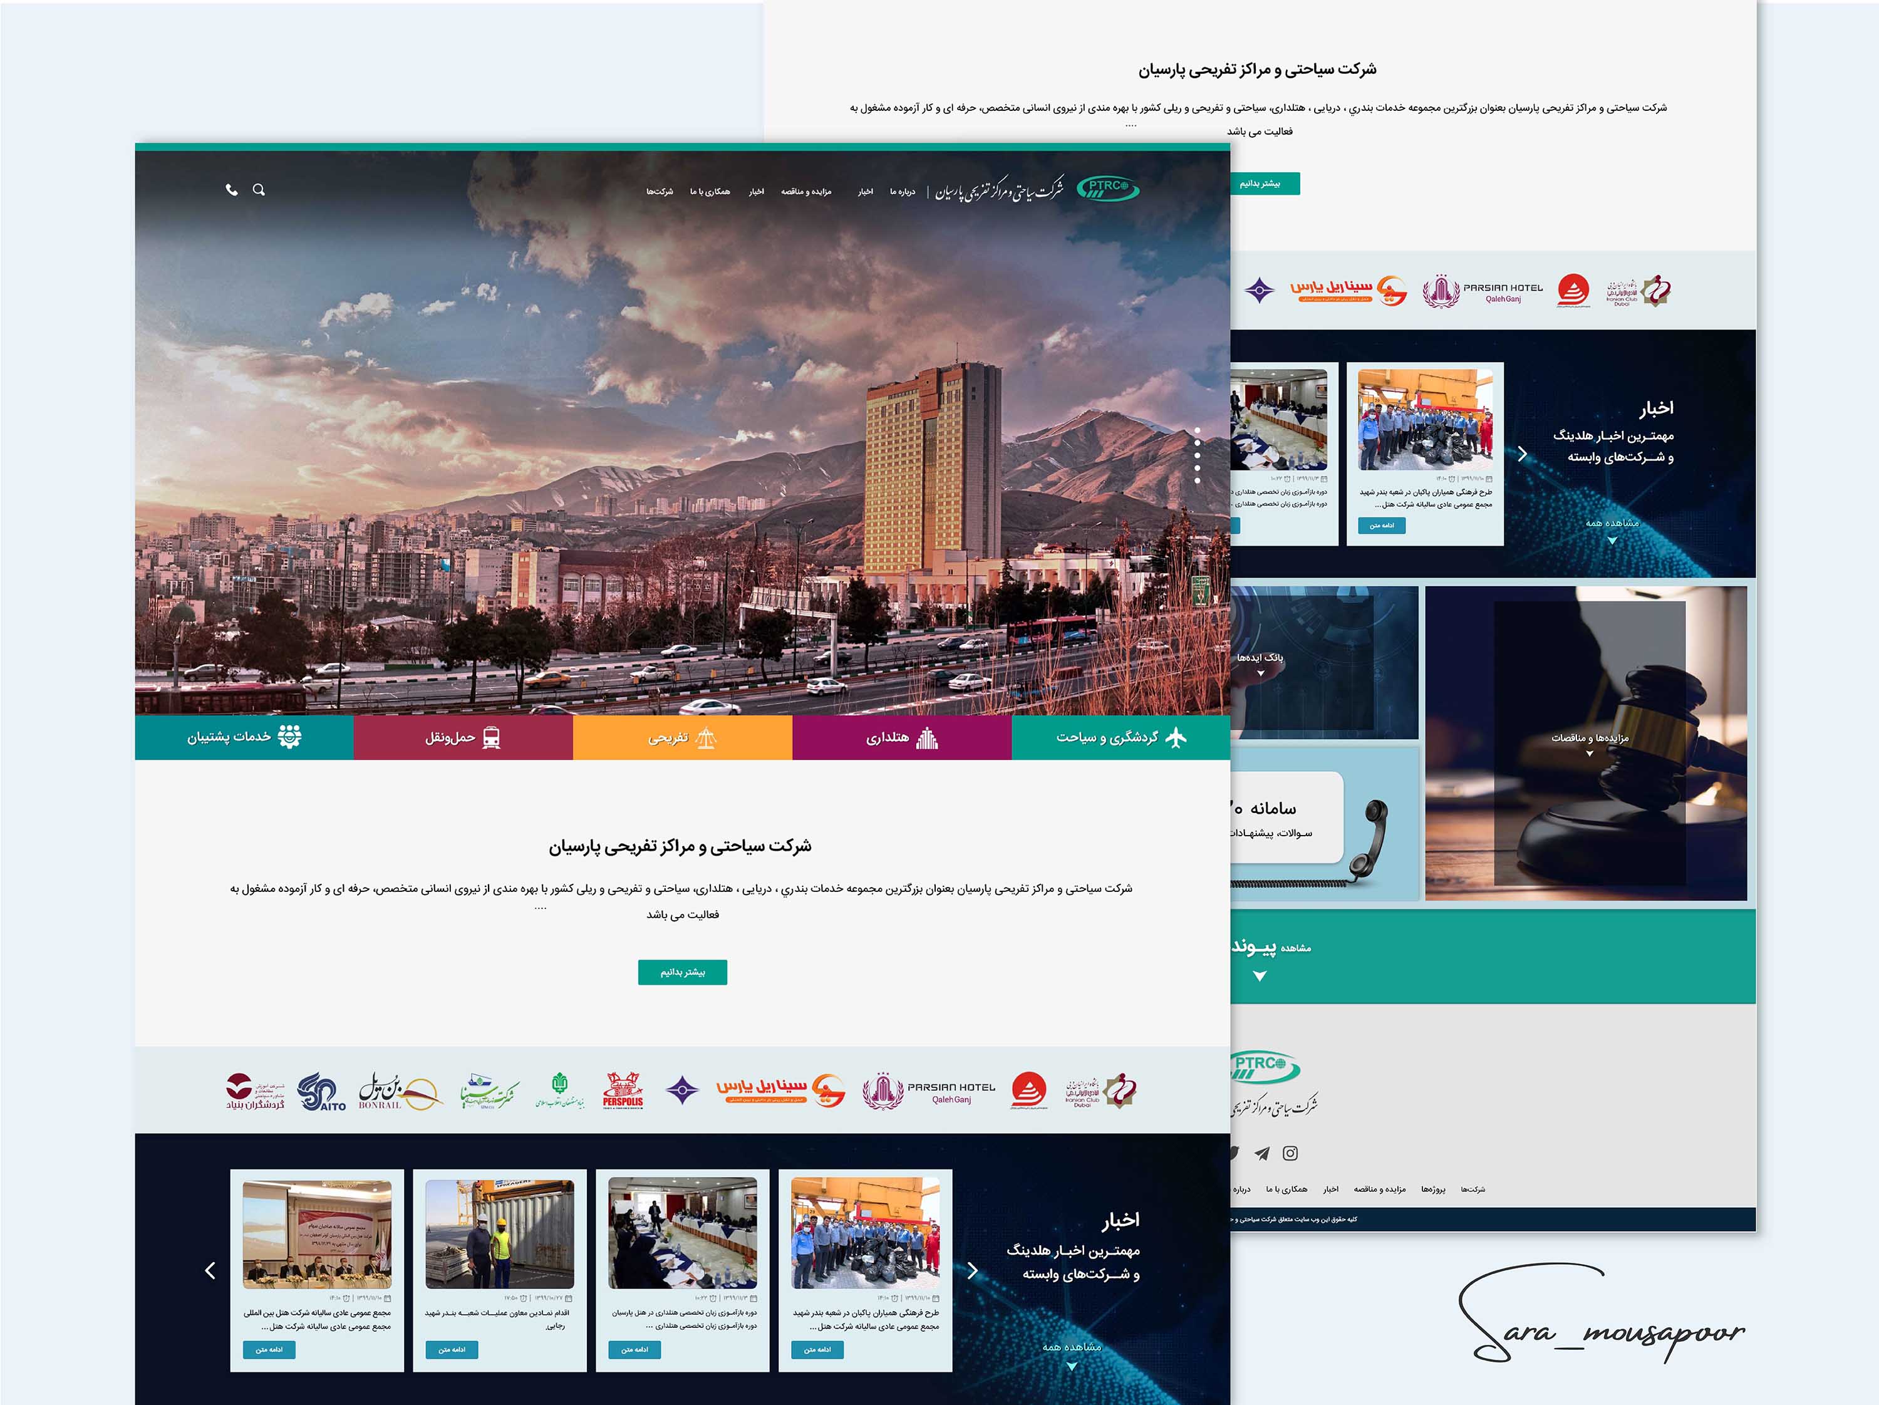Select the هتلداری category tab
This screenshot has width=1879, height=1405.
[902, 737]
